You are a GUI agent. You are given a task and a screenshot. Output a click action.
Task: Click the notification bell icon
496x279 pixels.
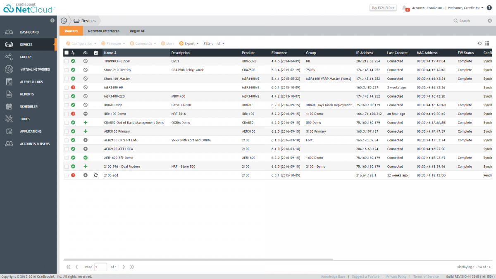404,8
